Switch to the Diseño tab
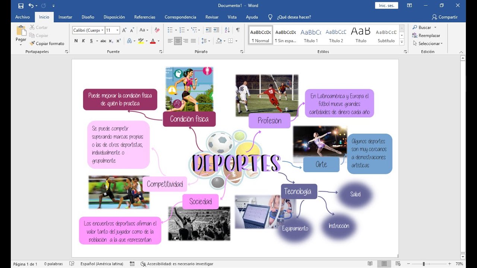The image size is (477, 268). pyautogui.click(x=88, y=17)
